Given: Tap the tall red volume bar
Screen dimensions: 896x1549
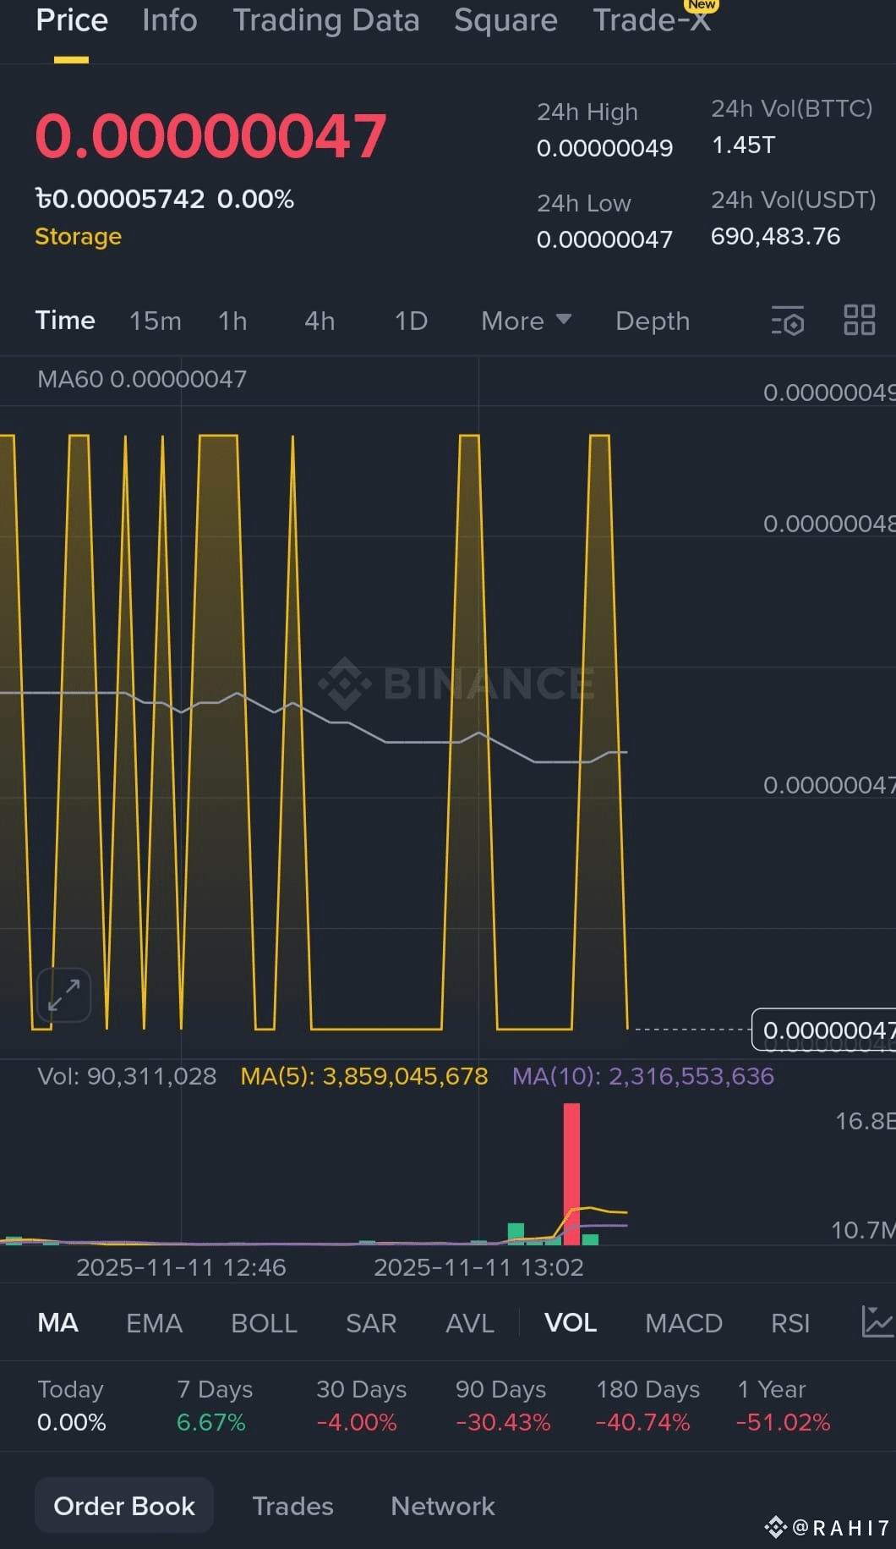Looking at the screenshot, I should click(x=571, y=1173).
